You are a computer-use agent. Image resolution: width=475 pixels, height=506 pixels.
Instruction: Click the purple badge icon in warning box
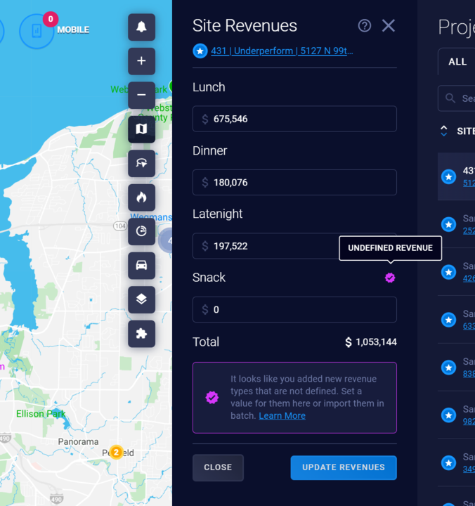(212, 397)
